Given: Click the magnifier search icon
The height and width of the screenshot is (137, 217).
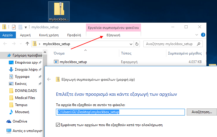Looking at the screenshot, I should [x=198, y=44].
